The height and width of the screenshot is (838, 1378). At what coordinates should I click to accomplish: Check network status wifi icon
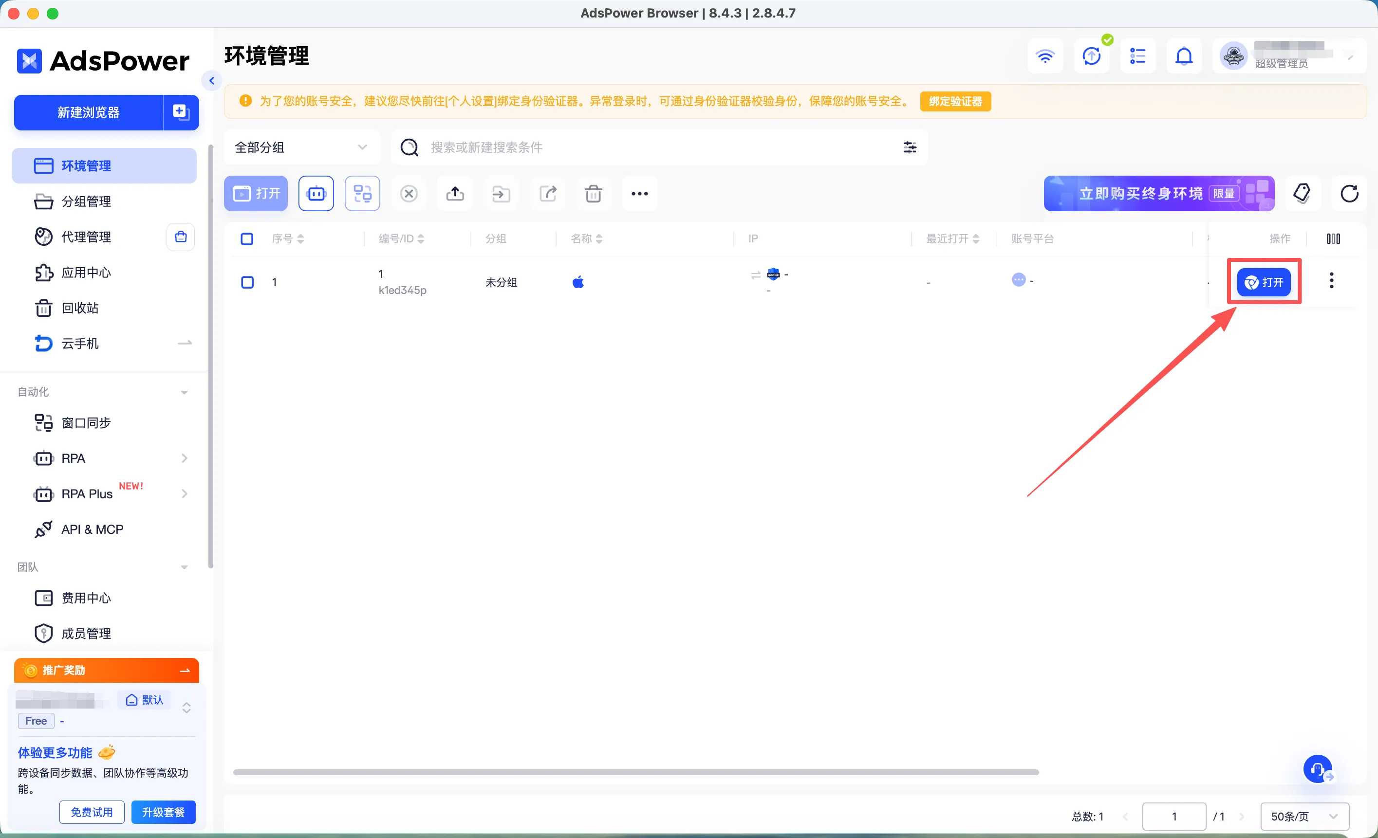click(1044, 56)
